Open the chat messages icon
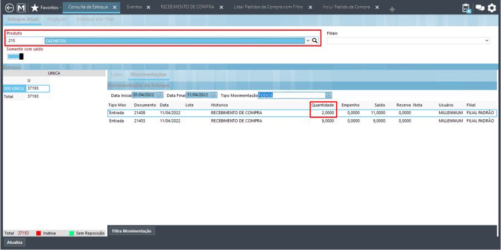Image resolution: width=501 pixels, height=250 pixels. click(x=479, y=8)
